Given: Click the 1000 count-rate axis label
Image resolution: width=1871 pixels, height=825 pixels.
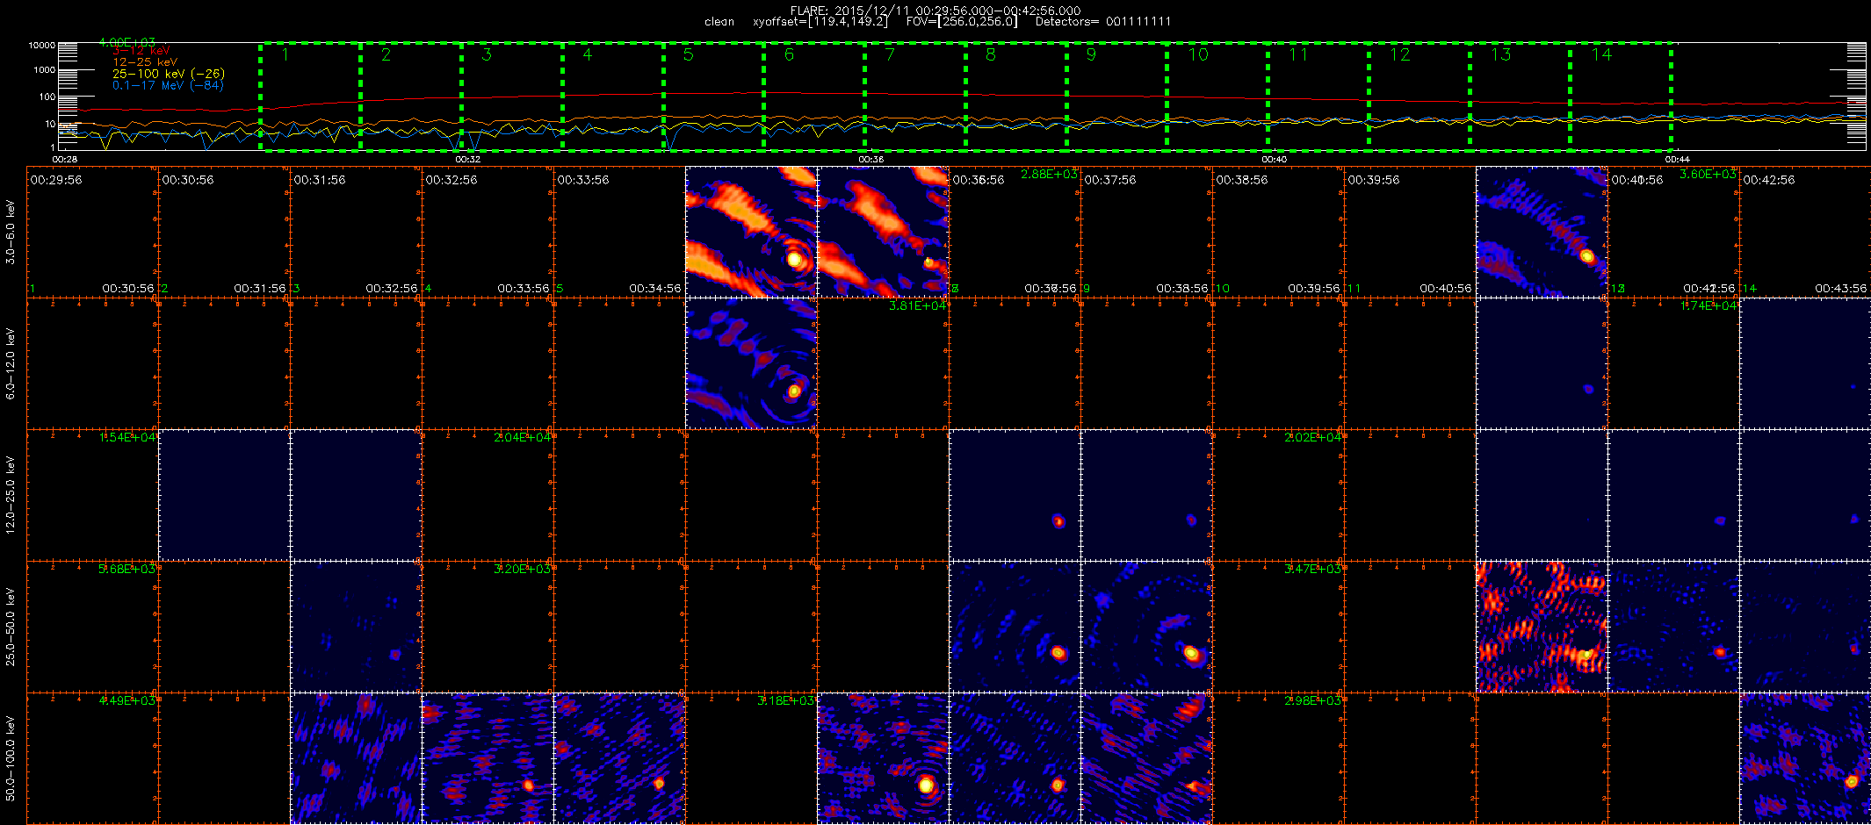Looking at the screenshot, I should 45,69.
